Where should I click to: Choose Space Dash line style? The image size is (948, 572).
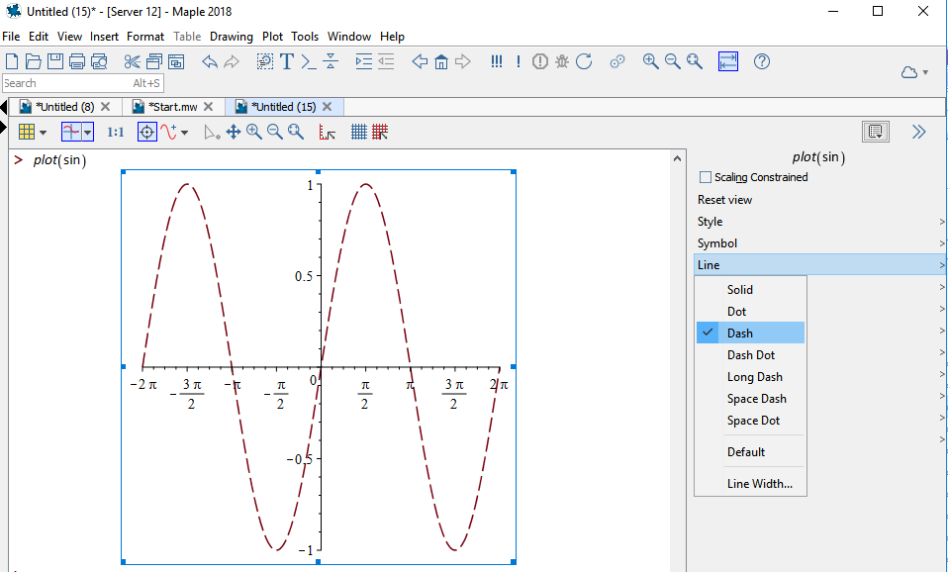coord(750,399)
